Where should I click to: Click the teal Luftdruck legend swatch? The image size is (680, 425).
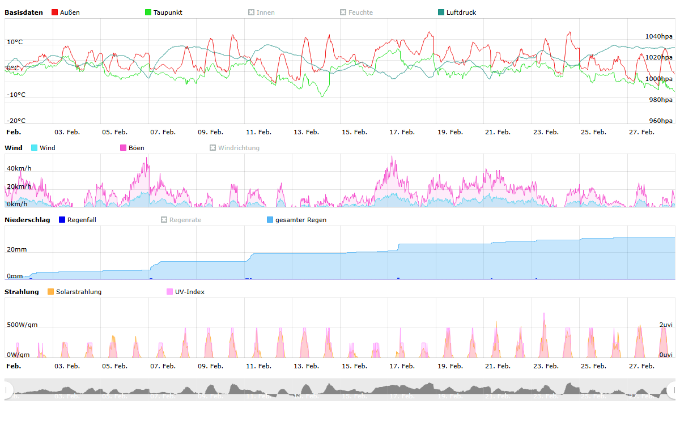click(441, 12)
